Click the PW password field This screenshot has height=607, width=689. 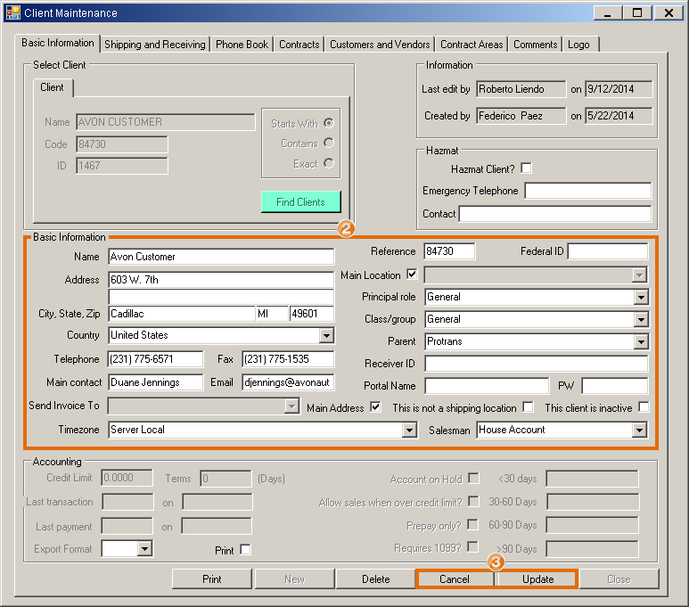click(615, 386)
